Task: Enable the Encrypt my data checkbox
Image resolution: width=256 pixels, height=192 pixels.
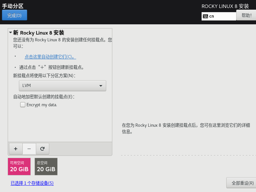Action: tap(23, 105)
